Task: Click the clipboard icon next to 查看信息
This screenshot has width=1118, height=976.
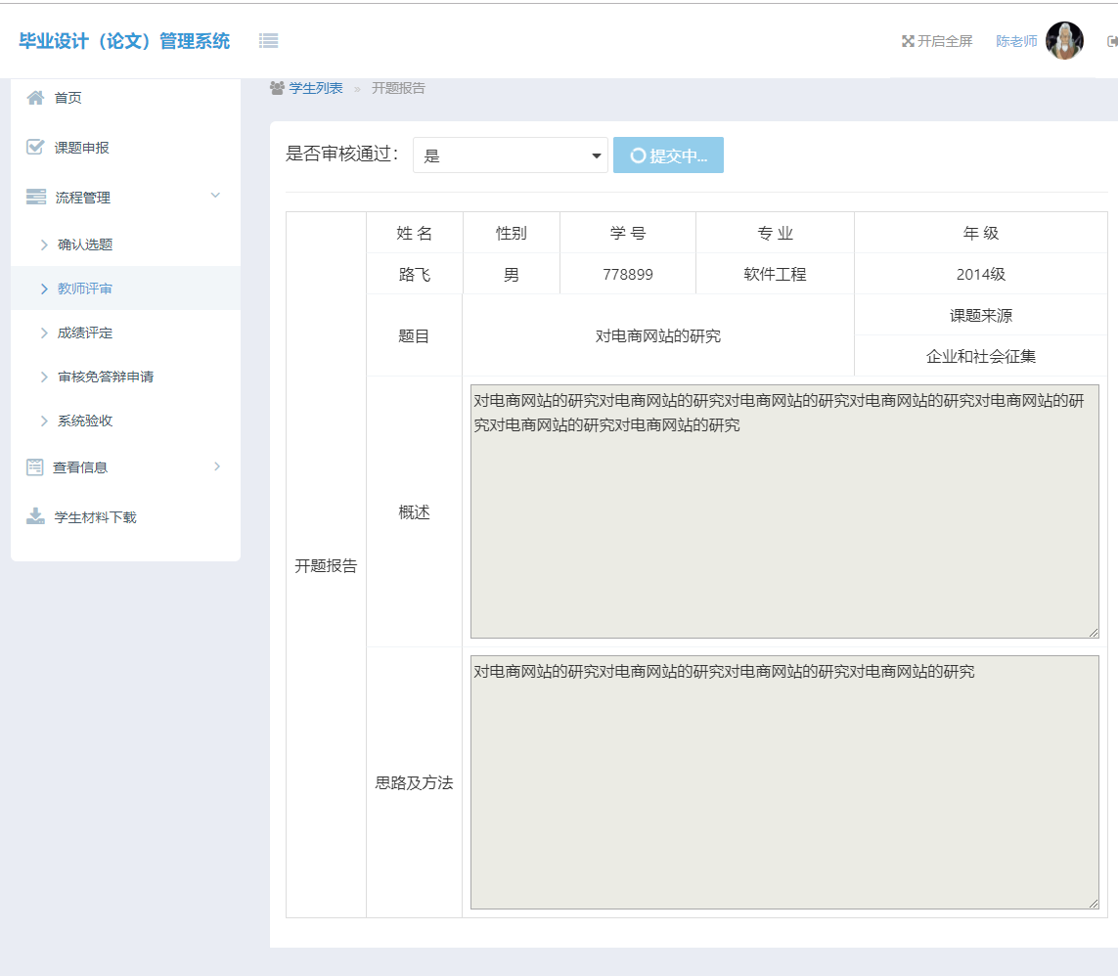Action: pyautogui.click(x=33, y=466)
